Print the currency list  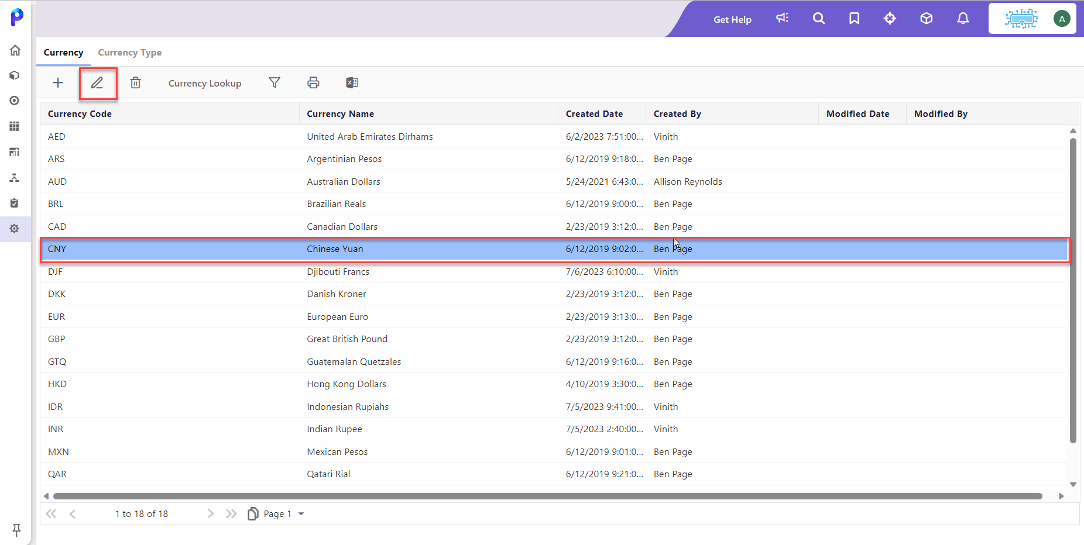point(313,82)
